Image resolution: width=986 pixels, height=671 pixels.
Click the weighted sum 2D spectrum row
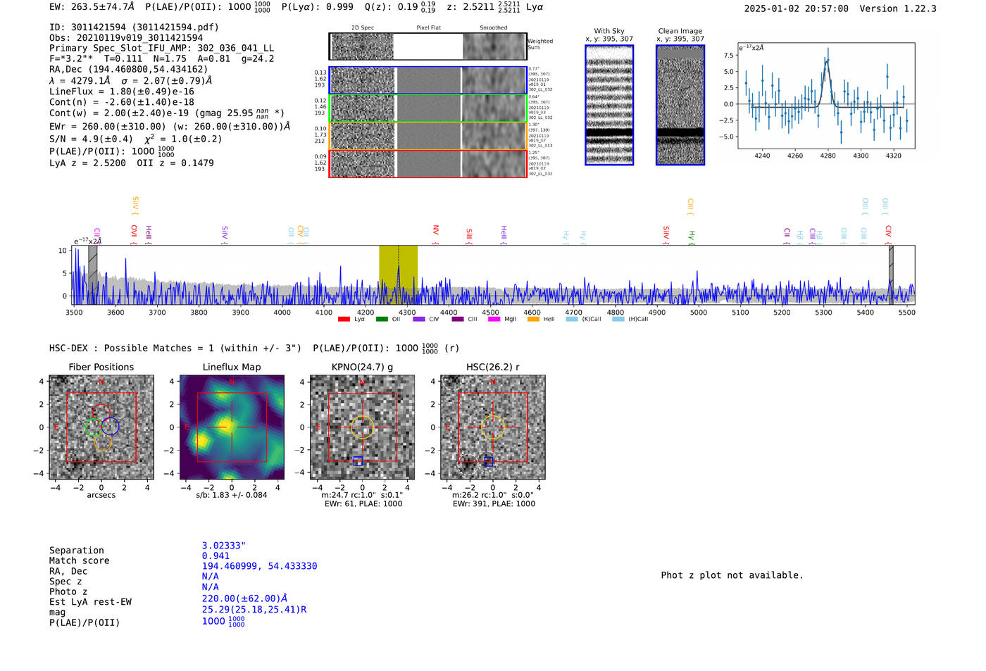coord(428,46)
